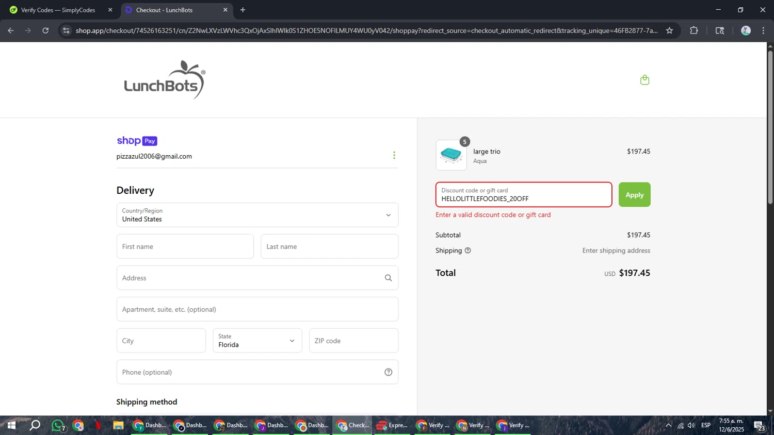This screenshot has width=774, height=435.
Task: Click the browser URL address bar
Action: 366,30
